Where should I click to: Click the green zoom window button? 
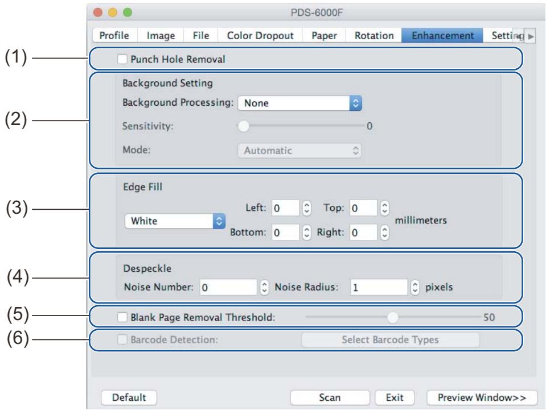[128, 13]
